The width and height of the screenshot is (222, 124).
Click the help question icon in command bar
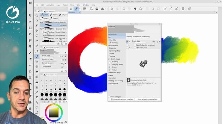[x=190, y=9]
